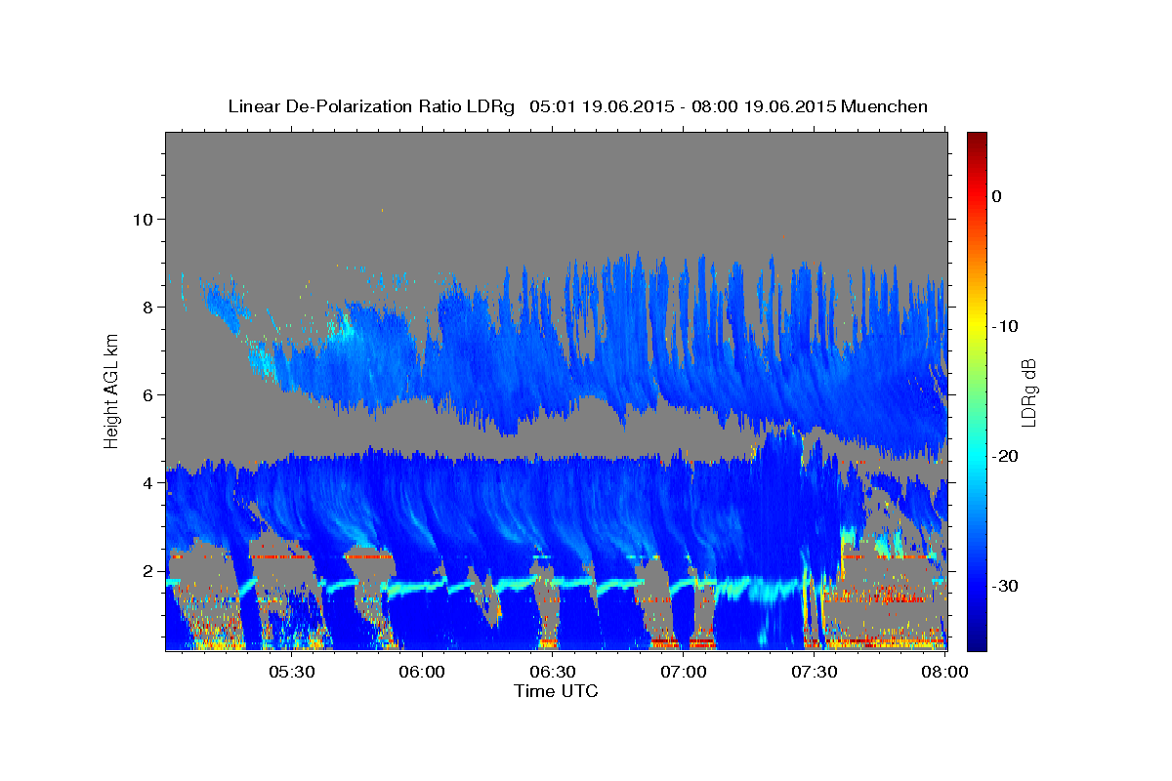The width and height of the screenshot is (1172, 781).
Task: Click the colorbar value -30 label
Action: (1005, 586)
